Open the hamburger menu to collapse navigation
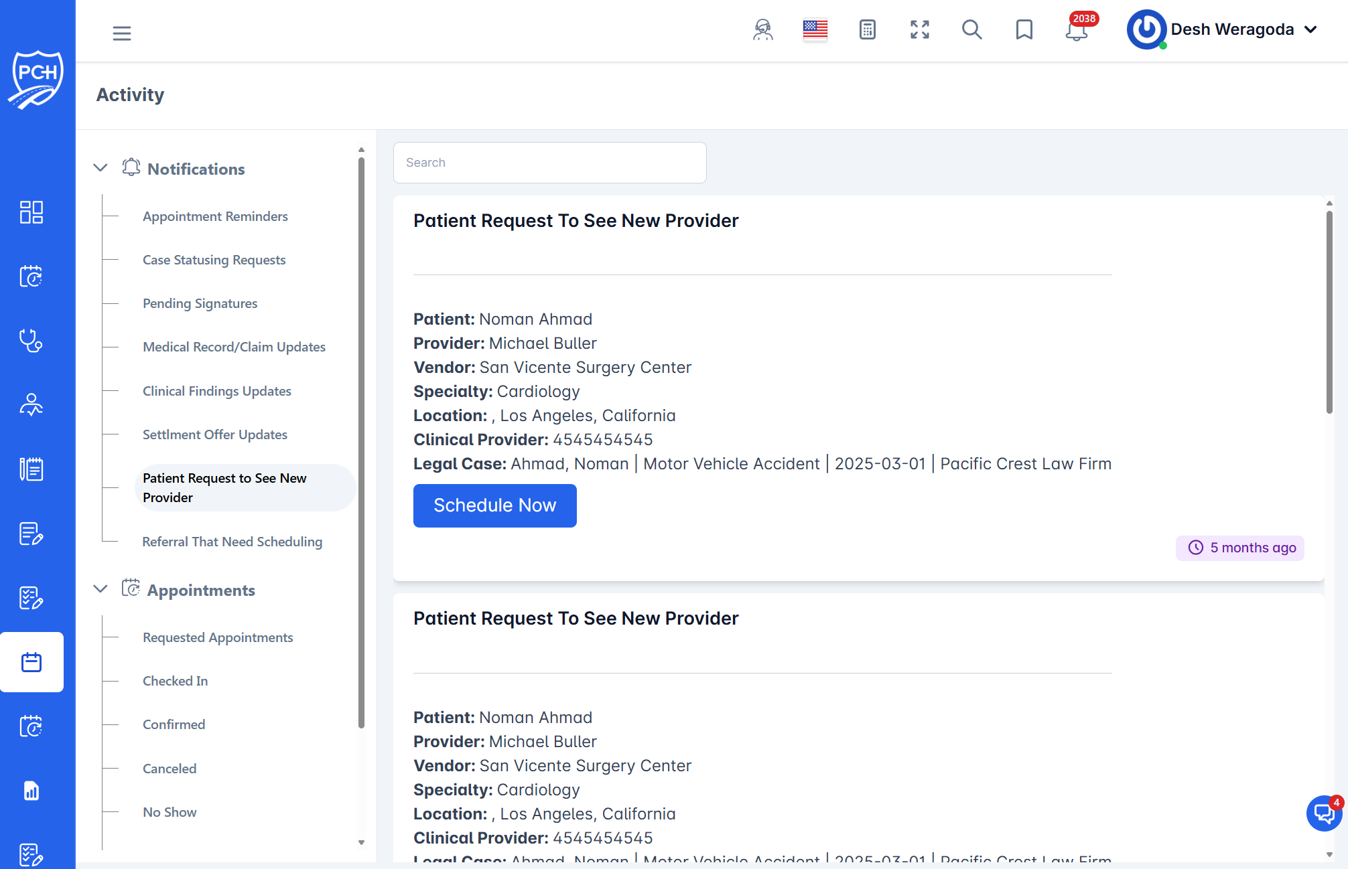This screenshot has width=1348, height=869. [x=121, y=33]
